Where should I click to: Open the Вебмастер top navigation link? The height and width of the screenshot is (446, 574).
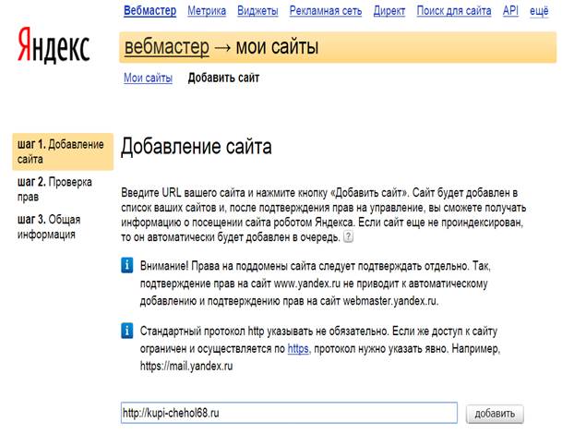(149, 11)
